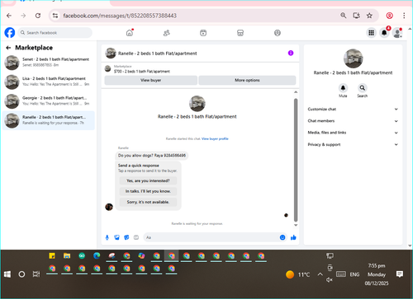Click the View buyer button
Viewport: 413px width, 299px height.
click(151, 80)
